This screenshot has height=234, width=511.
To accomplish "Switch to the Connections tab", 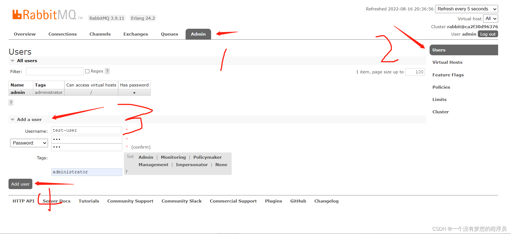I will coord(63,34).
